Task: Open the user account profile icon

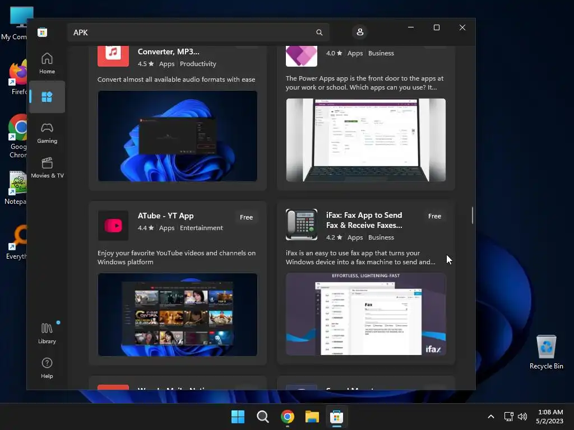Action: [360, 32]
